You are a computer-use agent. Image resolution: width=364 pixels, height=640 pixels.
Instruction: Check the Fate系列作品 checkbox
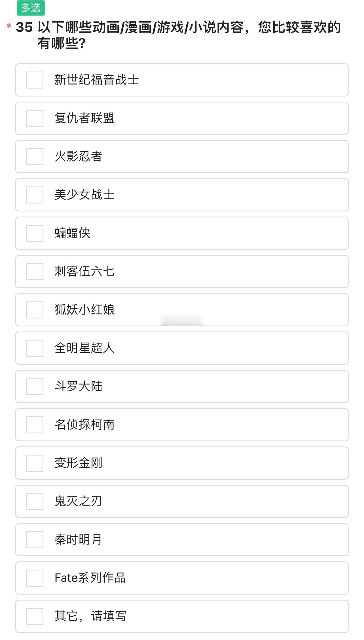point(35,578)
